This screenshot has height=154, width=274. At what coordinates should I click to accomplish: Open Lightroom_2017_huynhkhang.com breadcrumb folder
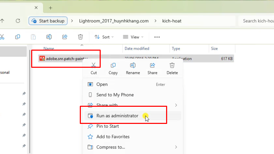pos(114,21)
